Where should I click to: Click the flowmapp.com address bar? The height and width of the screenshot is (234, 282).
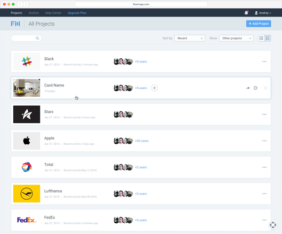141,4
